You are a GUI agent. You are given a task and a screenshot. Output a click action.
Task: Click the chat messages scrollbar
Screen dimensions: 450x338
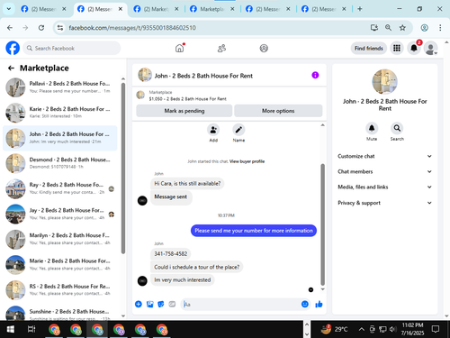pyautogui.click(x=322, y=224)
